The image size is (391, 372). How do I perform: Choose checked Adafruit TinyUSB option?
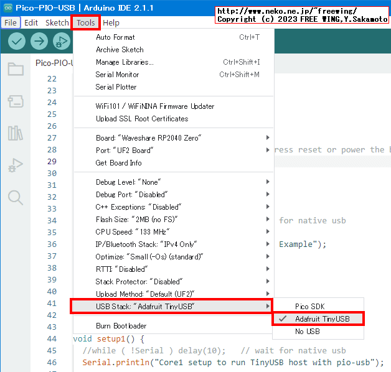(322, 319)
